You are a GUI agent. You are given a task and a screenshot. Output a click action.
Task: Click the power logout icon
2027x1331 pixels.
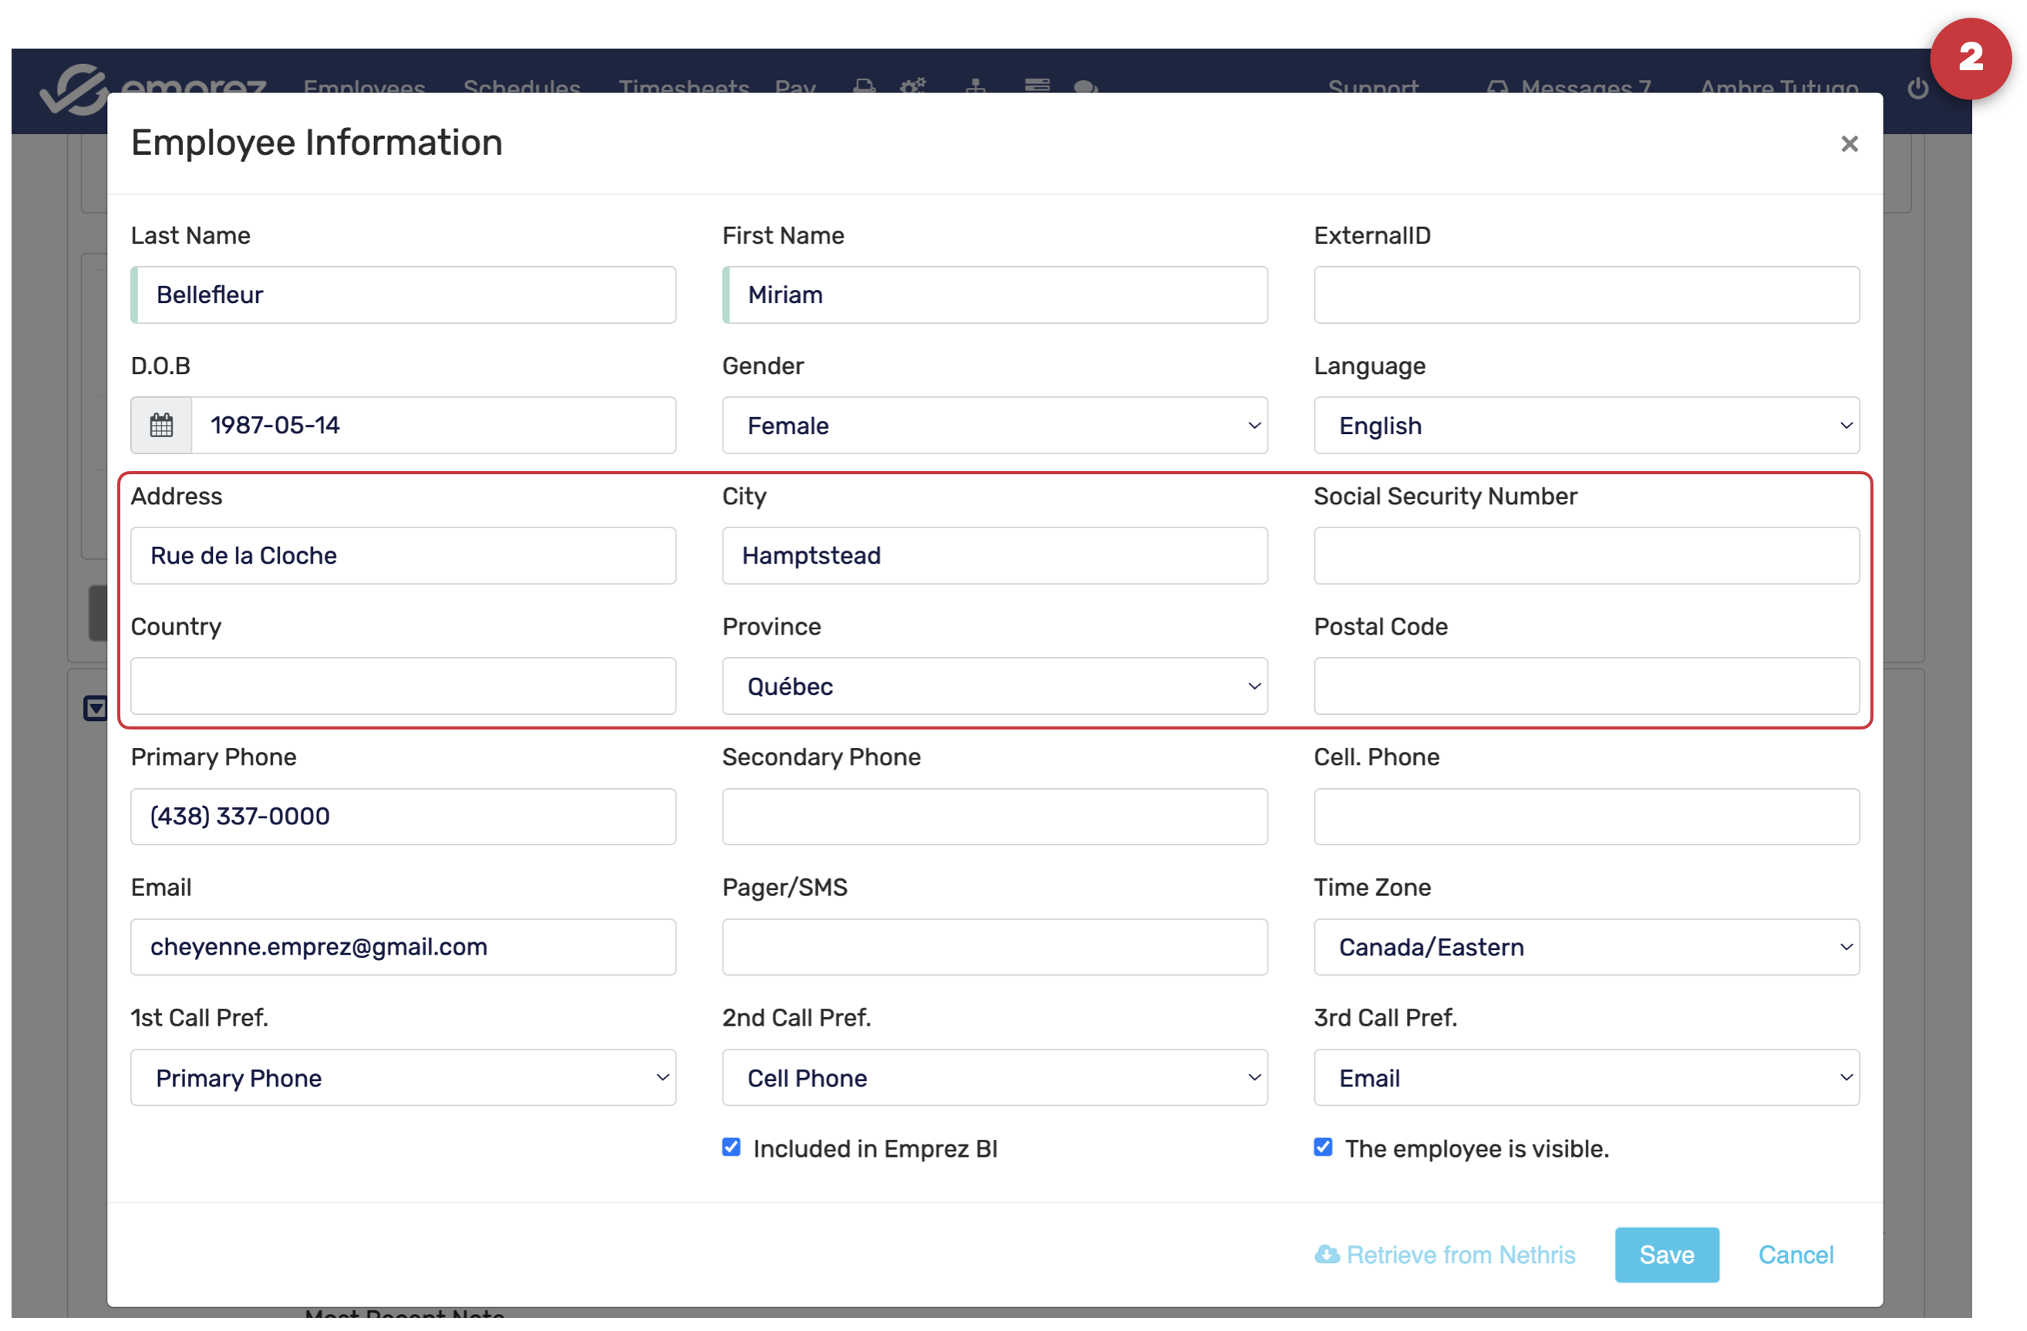coord(1917,88)
